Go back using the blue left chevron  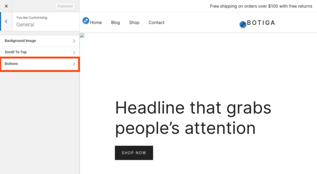coord(6,21)
